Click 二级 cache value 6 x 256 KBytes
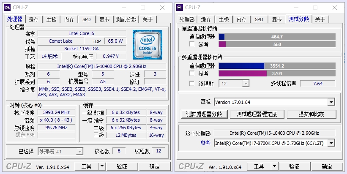 tap(126, 128)
